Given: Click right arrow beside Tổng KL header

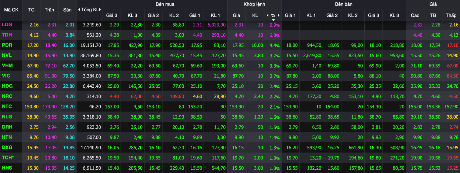Looking at the screenshot, I should [x=101, y=10].
